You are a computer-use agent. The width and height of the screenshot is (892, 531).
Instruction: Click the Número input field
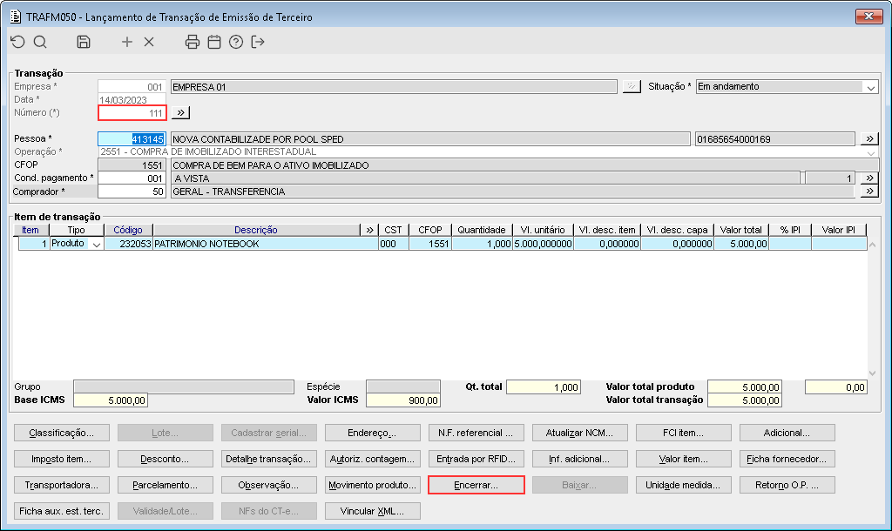click(132, 113)
